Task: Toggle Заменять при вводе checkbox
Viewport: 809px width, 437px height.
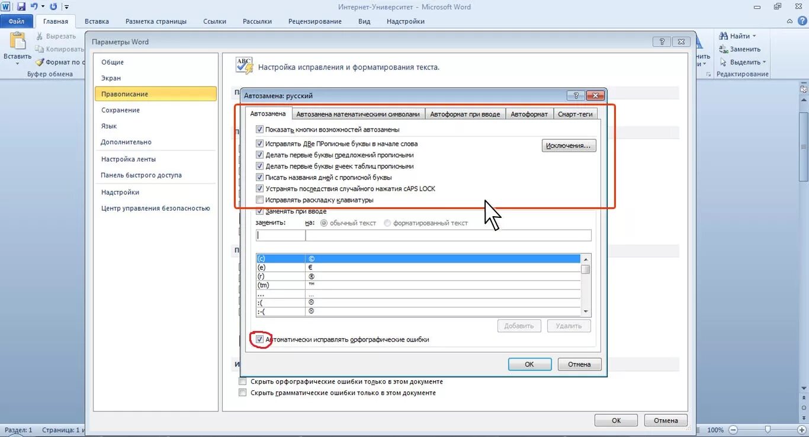Action: point(259,211)
